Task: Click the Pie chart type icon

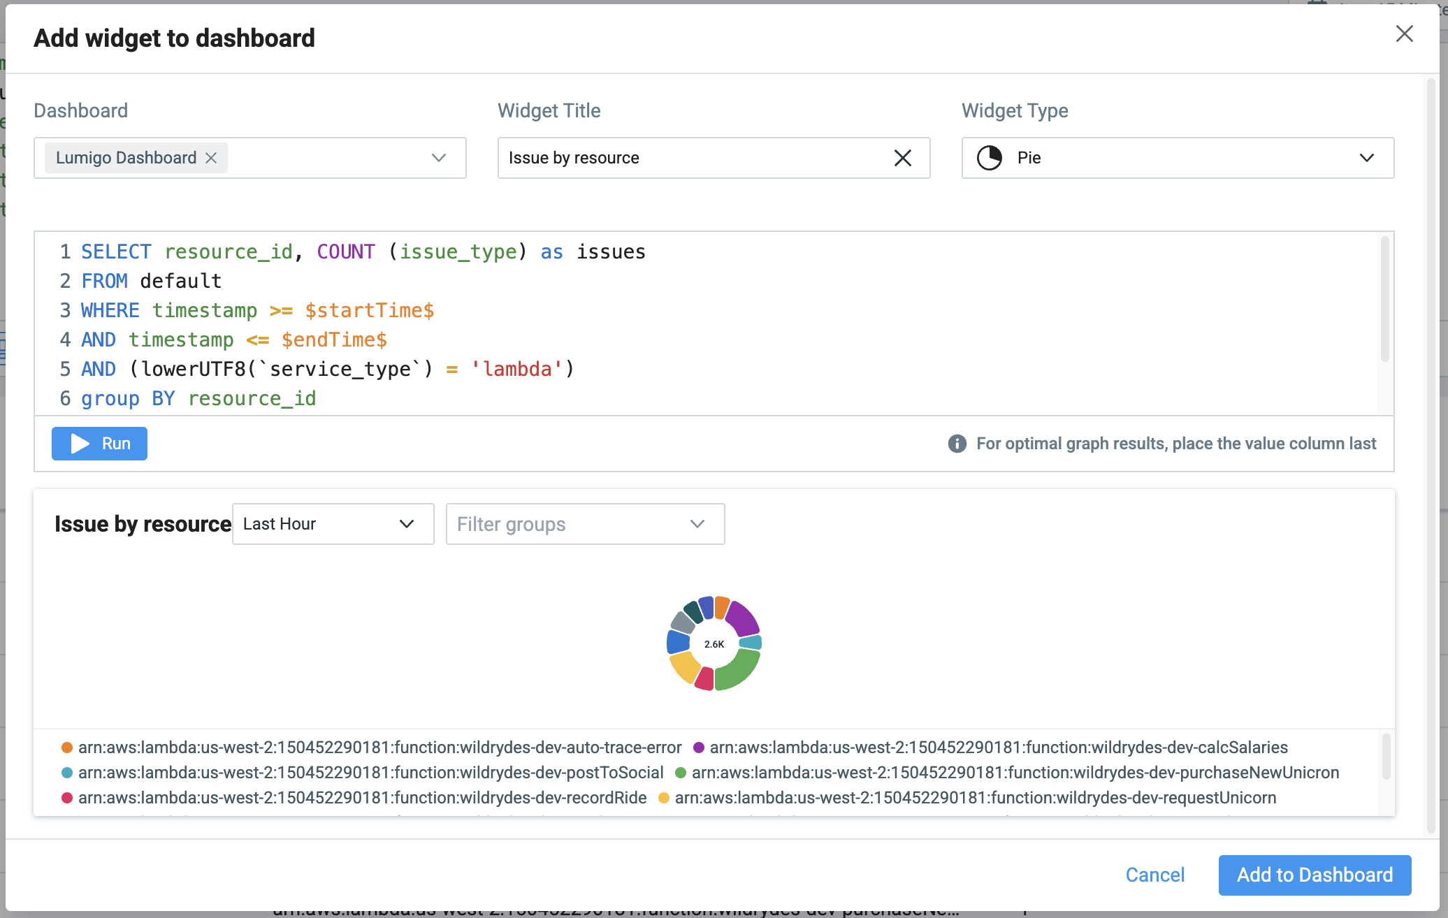Action: 989,158
